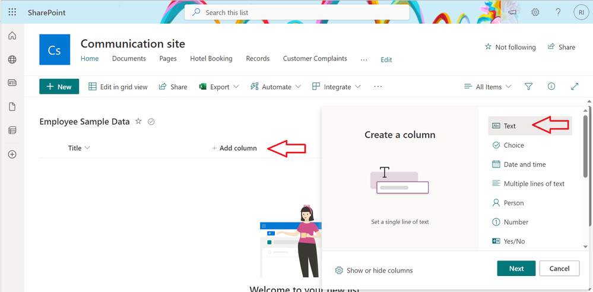Image resolution: width=593 pixels, height=292 pixels.
Task: Click Share in the list toolbar
Action: [173, 87]
